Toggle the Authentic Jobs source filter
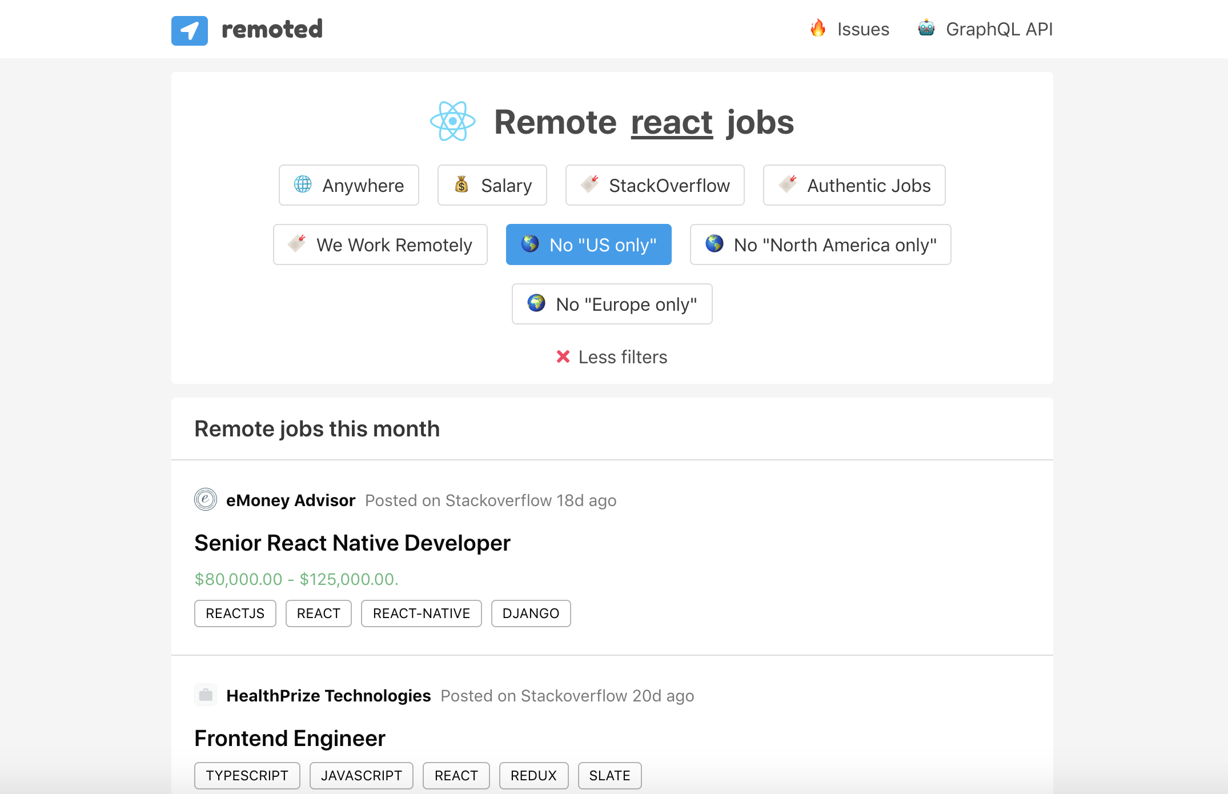1228x794 pixels. (853, 185)
